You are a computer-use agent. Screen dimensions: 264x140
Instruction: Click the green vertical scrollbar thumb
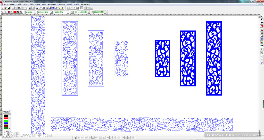click(x=263, y=104)
